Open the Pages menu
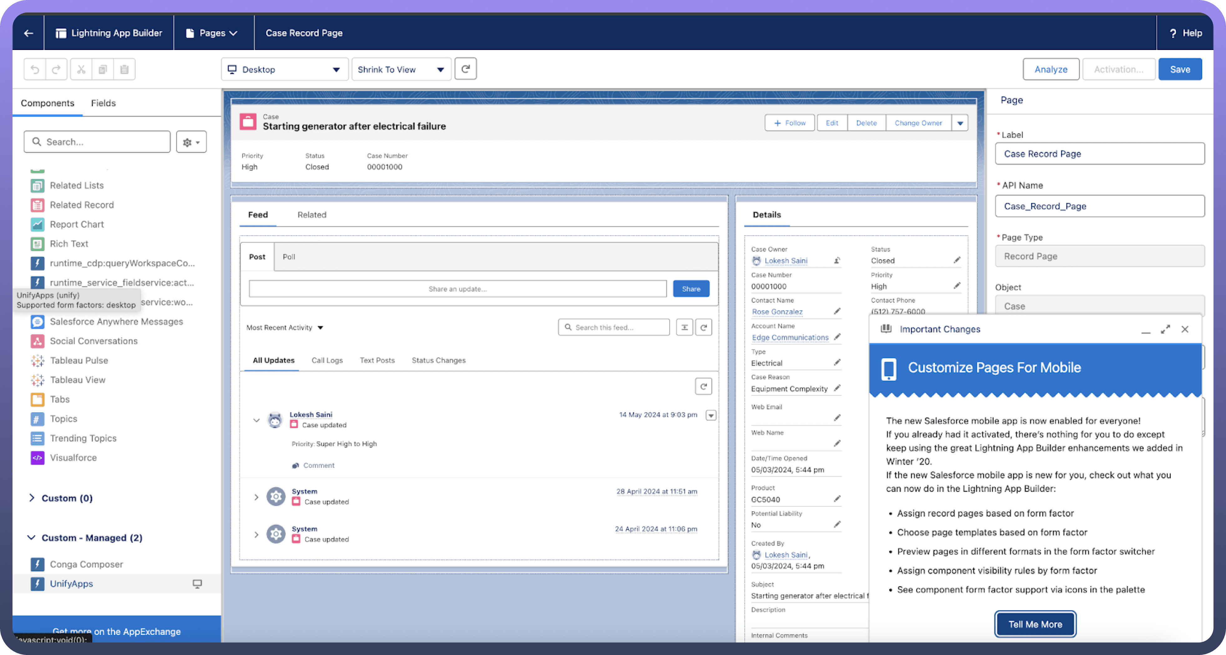The width and height of the screenshot is (1226, 655). pyautogui.click(x=212, y=33)
